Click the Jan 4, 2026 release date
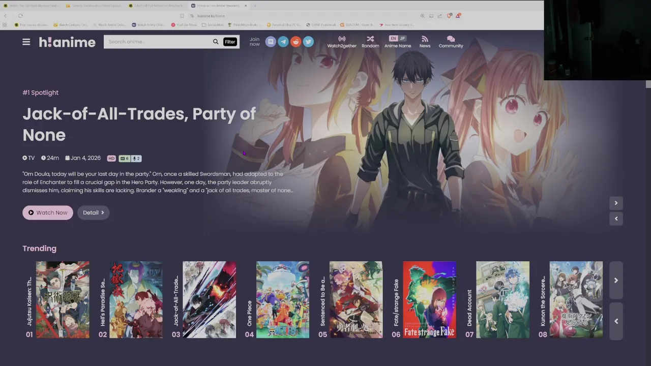Viewport: 651px width, 366px height. tap(83, 158)
